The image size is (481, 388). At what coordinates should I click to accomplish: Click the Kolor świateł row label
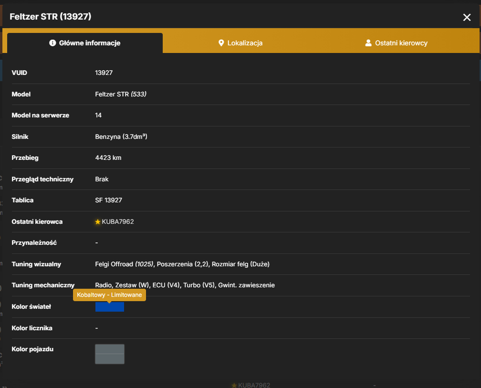[x=31, y=306]
